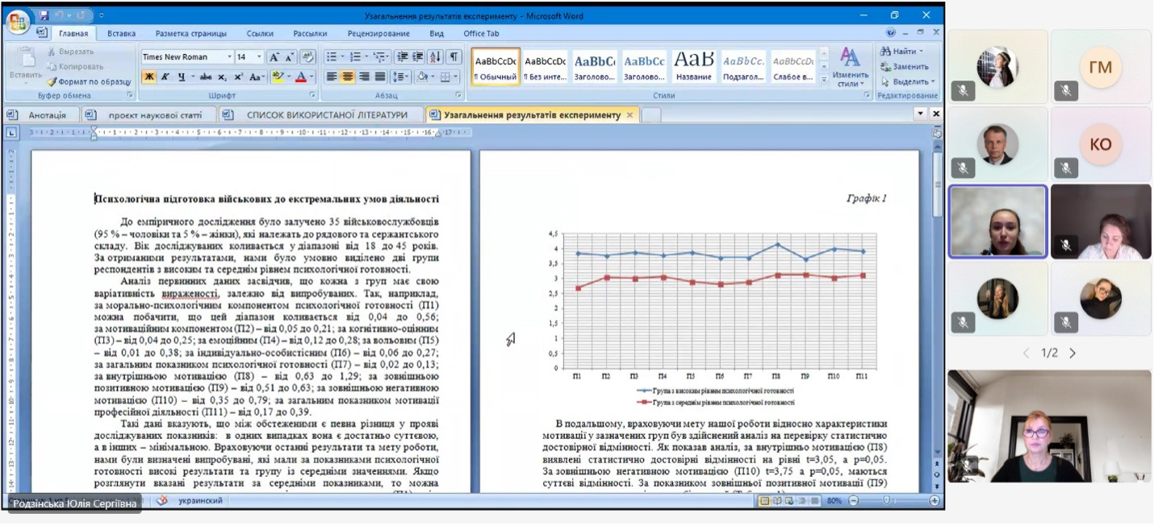Click the show paragraph marks (¶) icon
Viewport: 1154px width, 526px height.
454,57
